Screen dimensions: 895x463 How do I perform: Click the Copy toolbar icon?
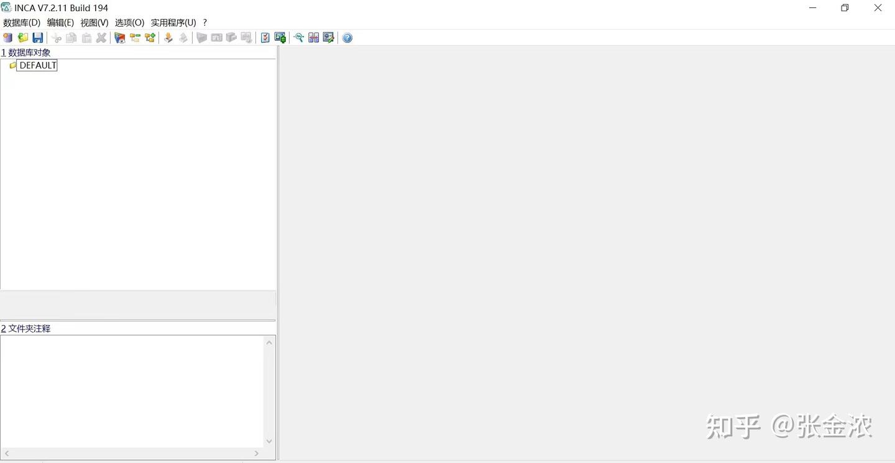click(71, 38)
